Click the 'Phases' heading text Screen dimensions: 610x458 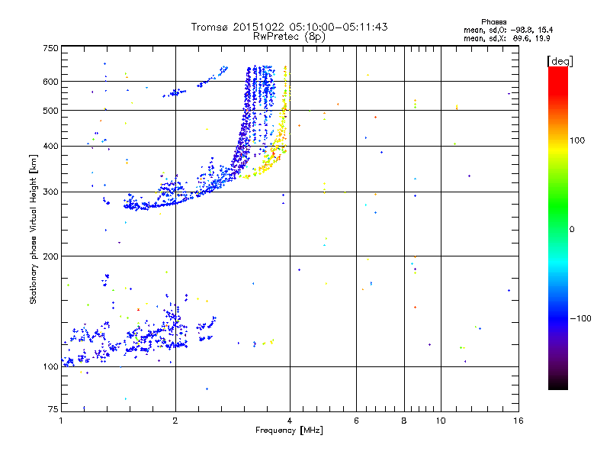(x=493, y=22)
